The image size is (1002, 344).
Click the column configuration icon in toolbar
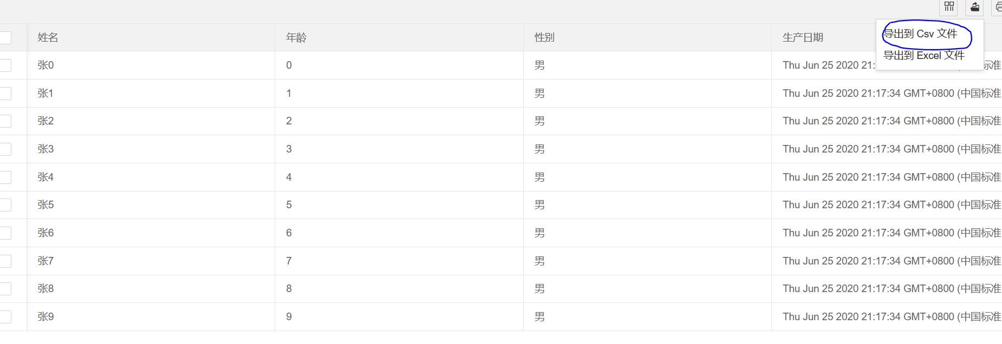tap(948, 8)
